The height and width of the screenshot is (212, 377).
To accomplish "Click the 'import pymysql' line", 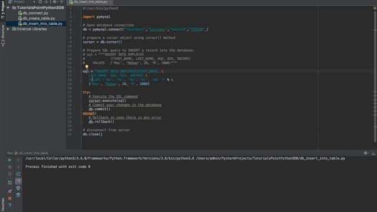I will [x=97, y=17].
